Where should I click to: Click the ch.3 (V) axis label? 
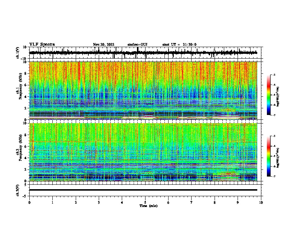(17, 190)
